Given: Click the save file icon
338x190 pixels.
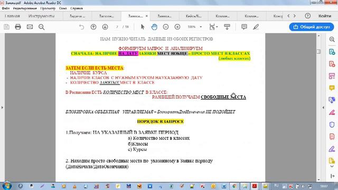Looking at the screenshot, I should pos(6,27).
